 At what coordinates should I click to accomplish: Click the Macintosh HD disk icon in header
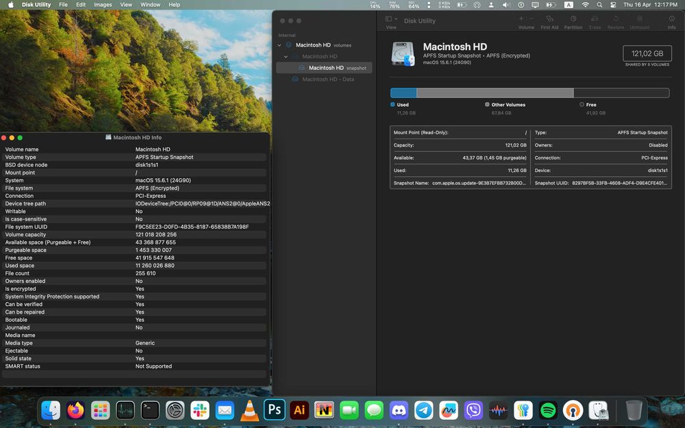coord(403,54)
